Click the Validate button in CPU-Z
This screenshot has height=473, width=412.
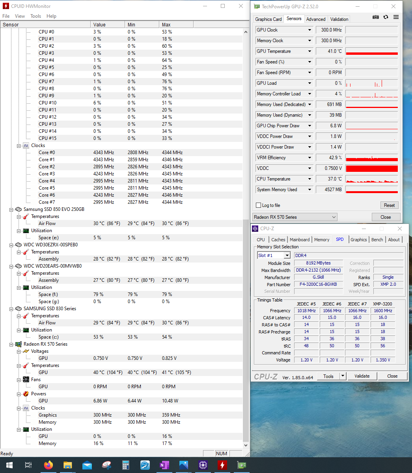[x=362, y=376]
